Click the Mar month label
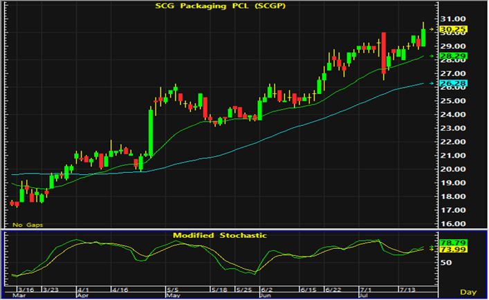This screenshot has height=300, width=489. (19, 295)
